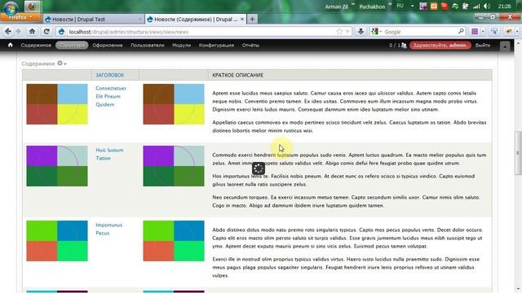Click second image in Consectetuer row
This screenshot has width=522, height=293.
coord(174,104)
